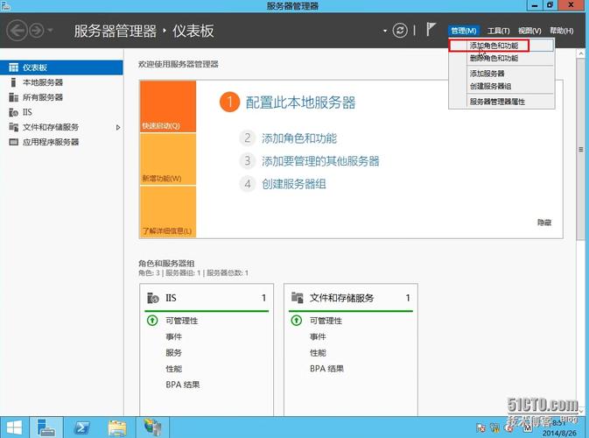Viewport: 589px width, 438px height.
Task: Open the 视图(V) menu
Action: coord(529,31)
